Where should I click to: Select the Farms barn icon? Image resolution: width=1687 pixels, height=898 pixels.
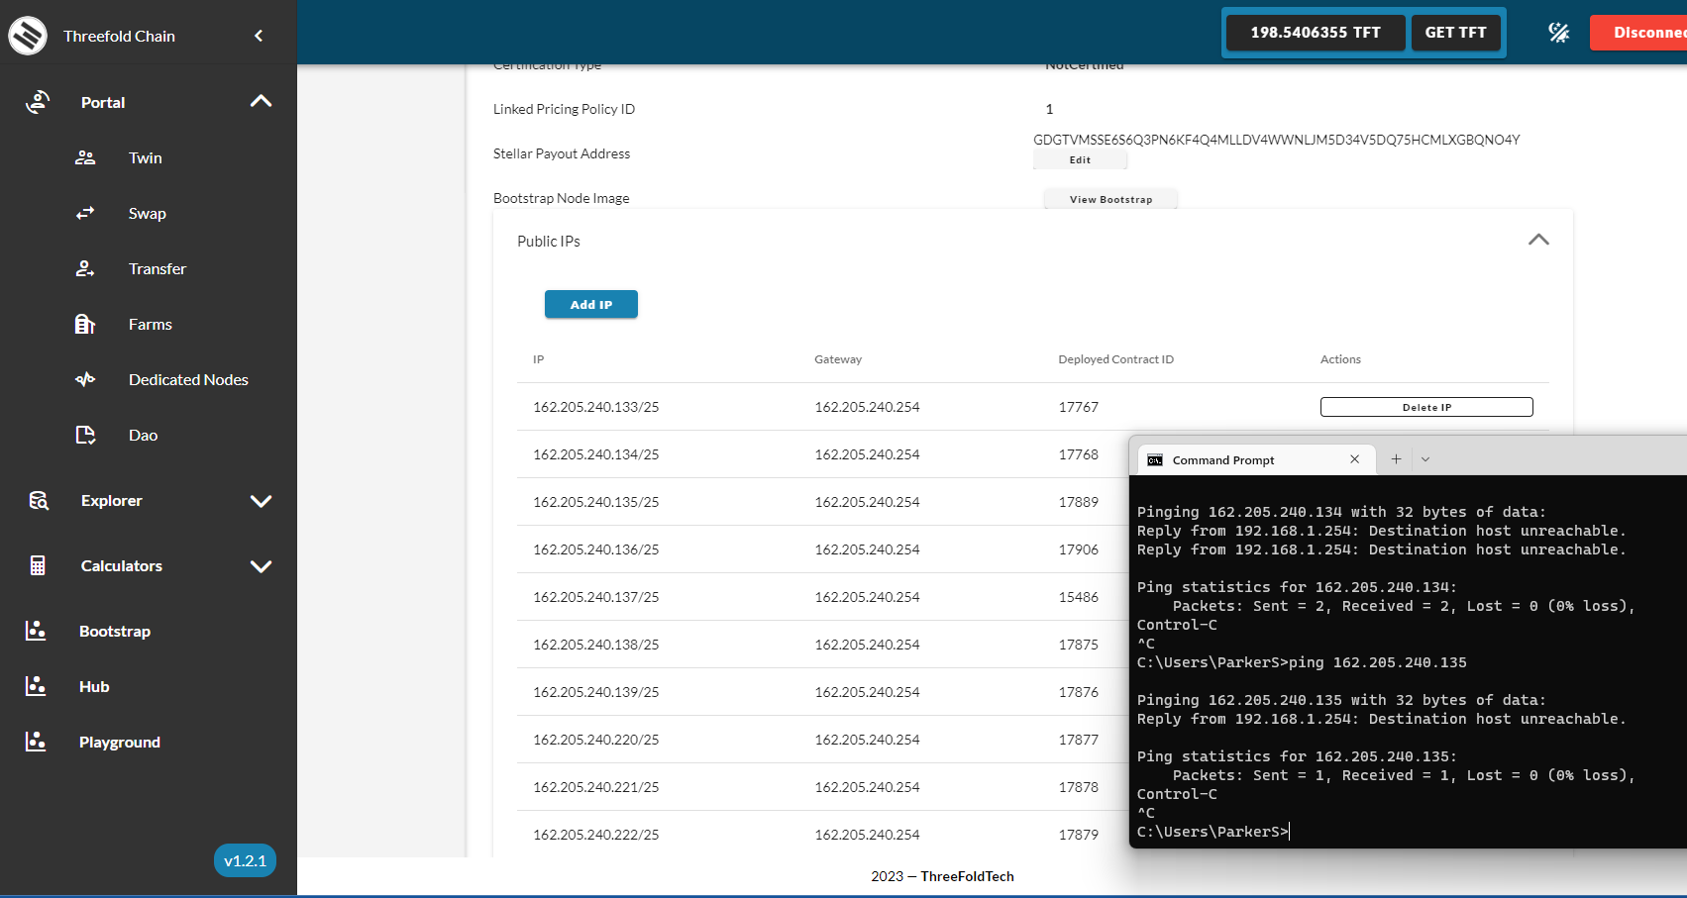(85, 324)
